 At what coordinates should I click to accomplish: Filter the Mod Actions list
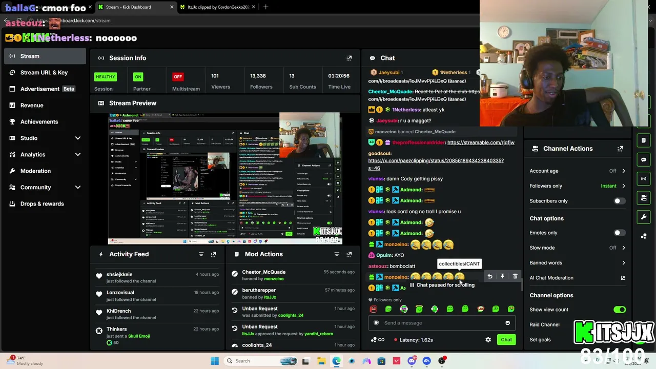(x=337, y=254)
